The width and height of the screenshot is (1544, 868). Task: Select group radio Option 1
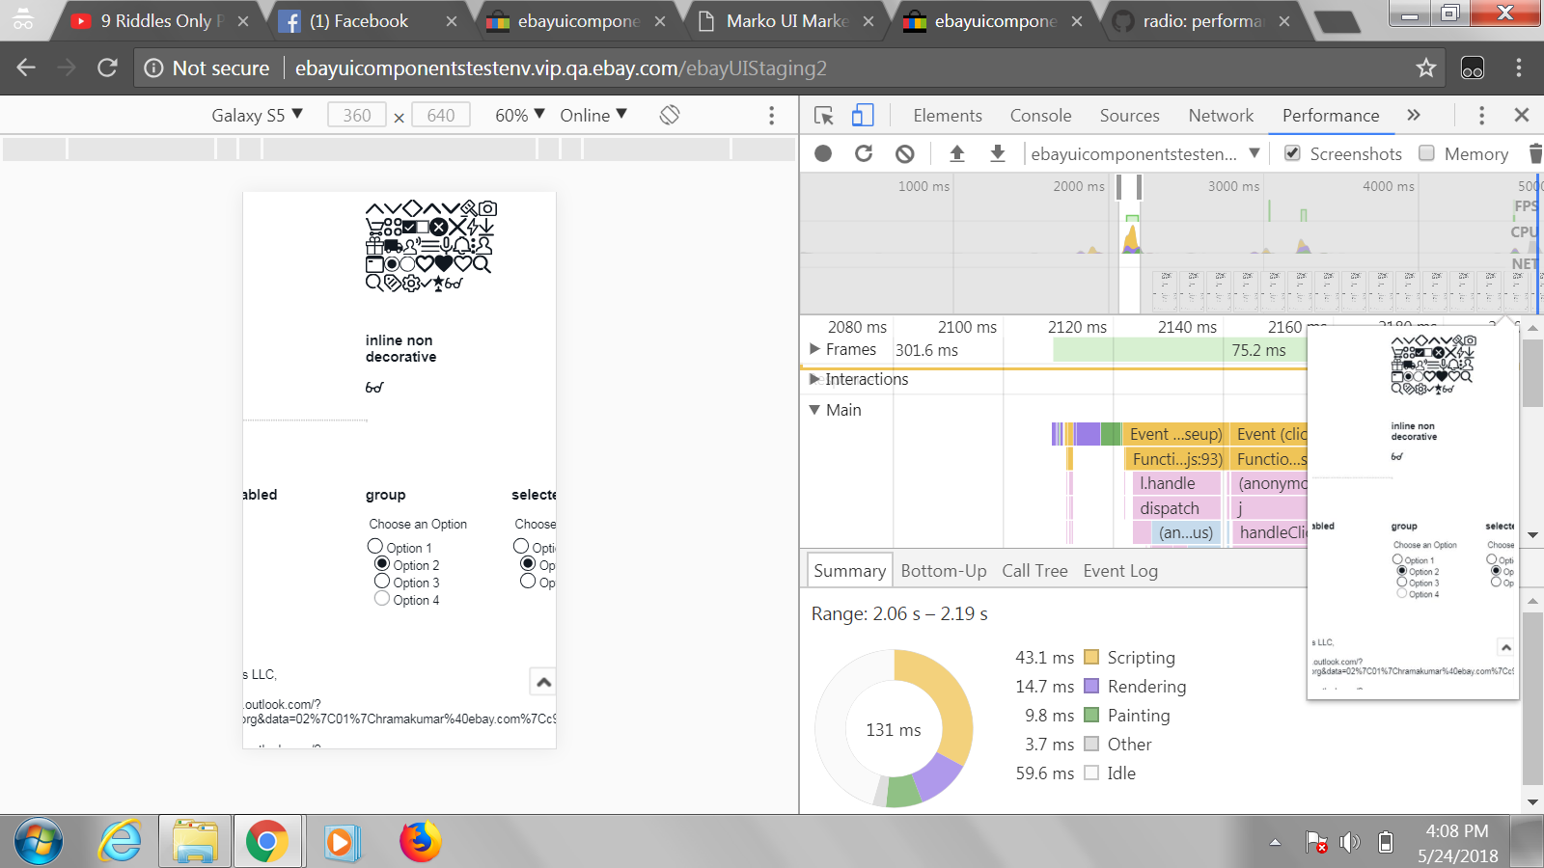click(x=375, y=546)
